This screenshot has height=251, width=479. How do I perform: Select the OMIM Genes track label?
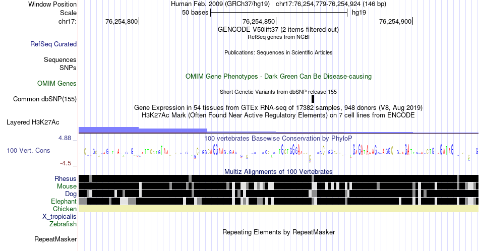[56, 83]
